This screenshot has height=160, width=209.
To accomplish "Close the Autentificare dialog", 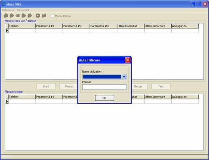I will pos(128,60).
